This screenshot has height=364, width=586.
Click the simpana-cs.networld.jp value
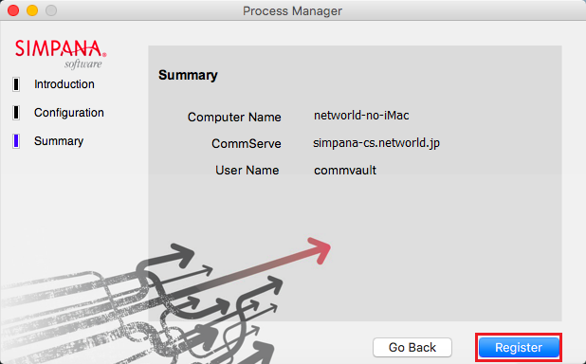(376, 143)
